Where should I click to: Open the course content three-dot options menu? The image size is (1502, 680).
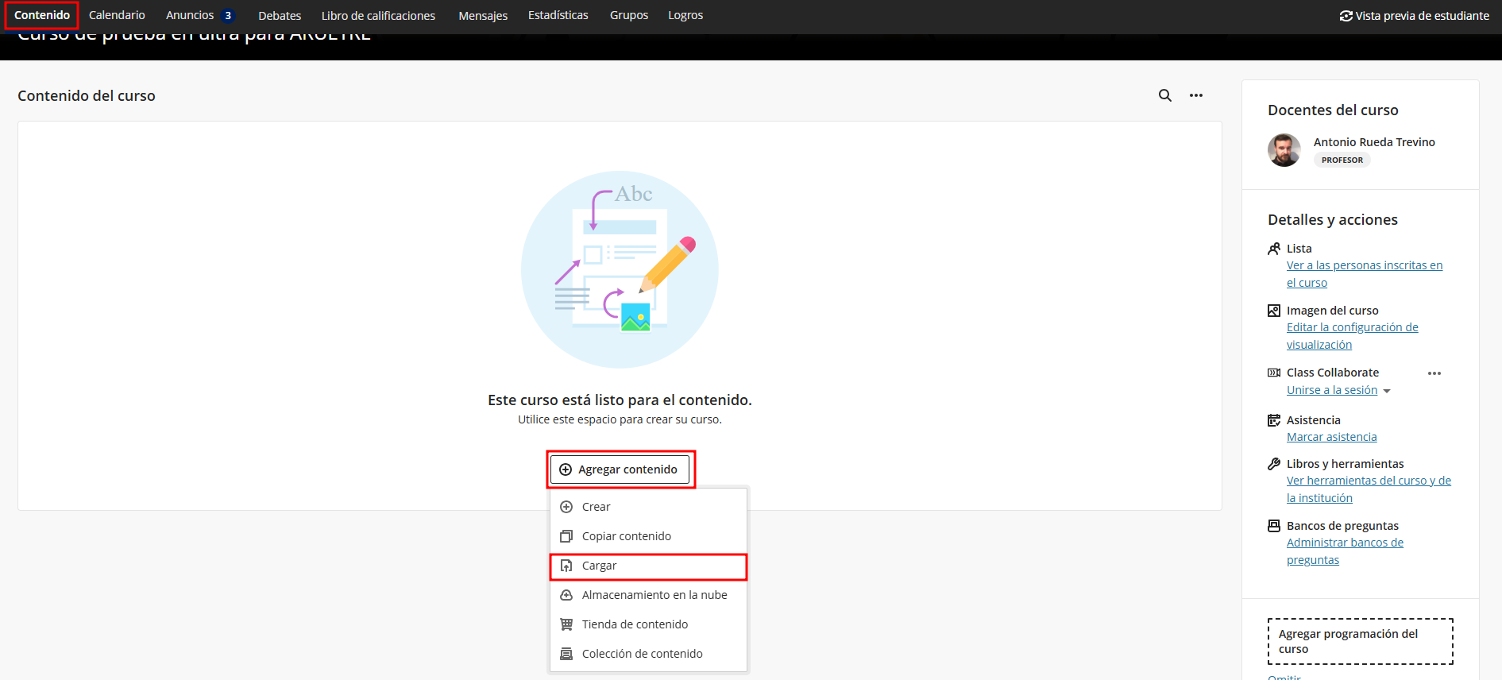pos(1195,95)
